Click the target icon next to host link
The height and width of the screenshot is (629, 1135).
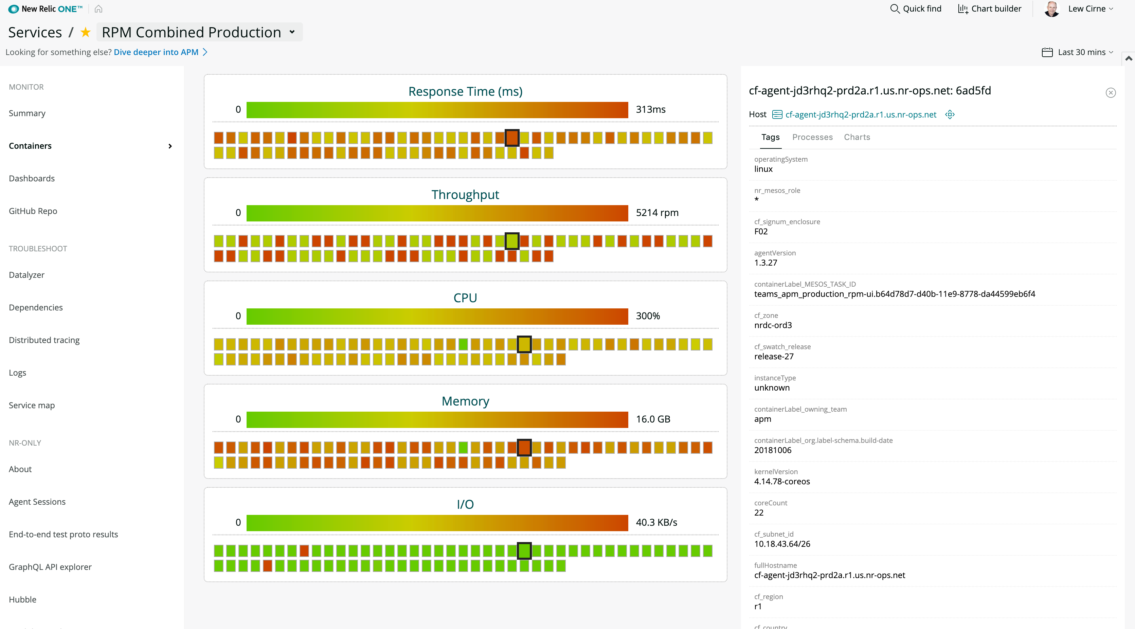pyautogui.click(x=950, y=114)
